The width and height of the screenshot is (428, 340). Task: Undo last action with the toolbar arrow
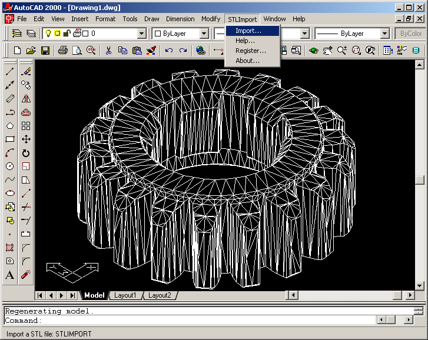click(169, 51)
